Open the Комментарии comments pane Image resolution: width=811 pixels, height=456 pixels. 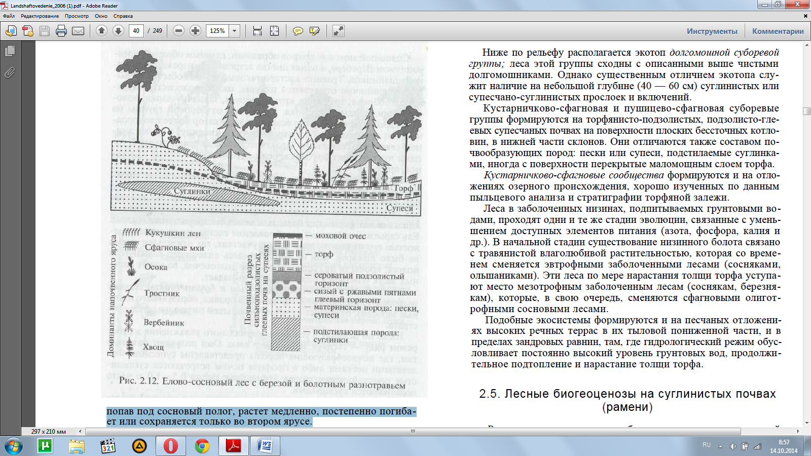(x=778, y=31)
